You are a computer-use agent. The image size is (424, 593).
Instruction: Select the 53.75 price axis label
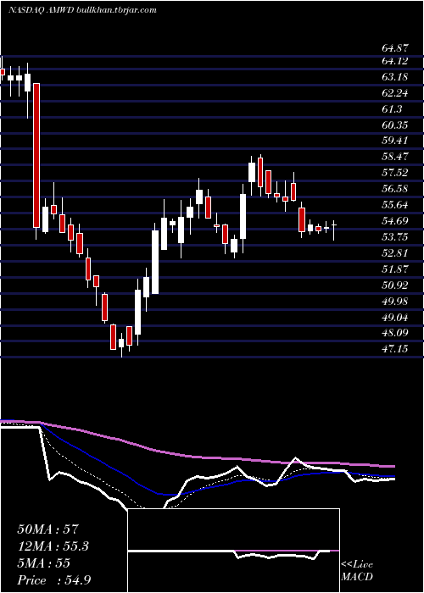pyautogui.click(x=395, y=236)
